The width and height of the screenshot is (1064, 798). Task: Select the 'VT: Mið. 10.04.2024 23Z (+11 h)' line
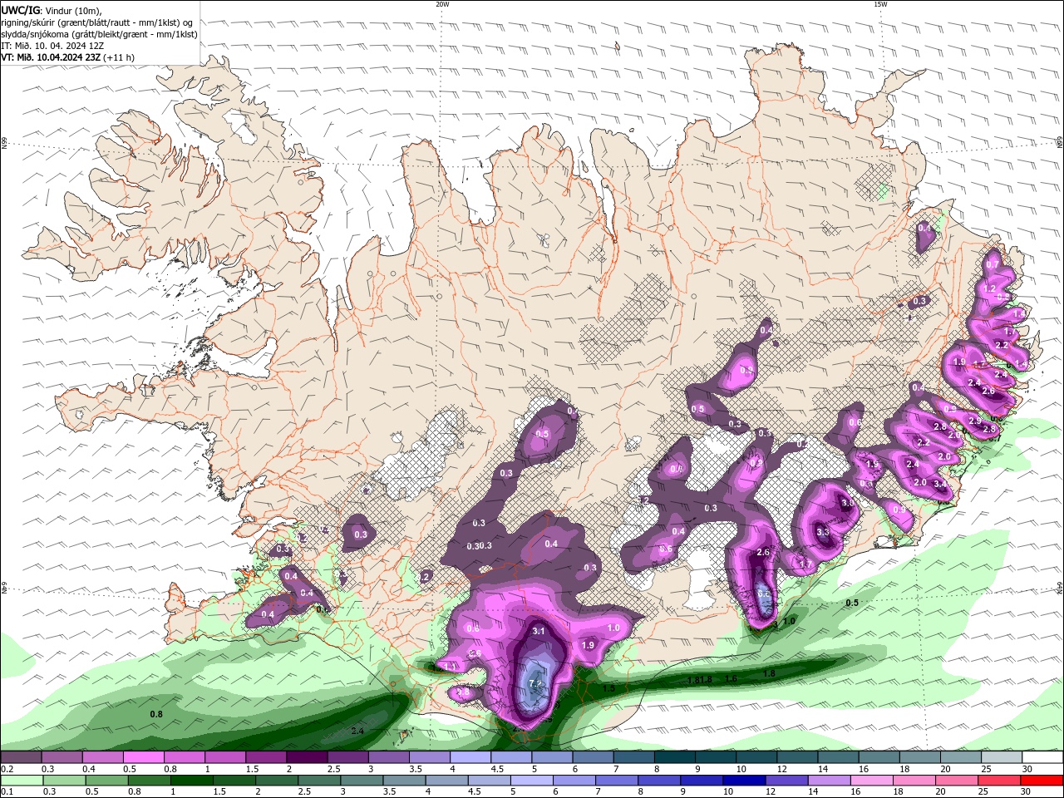pos(68,57)
